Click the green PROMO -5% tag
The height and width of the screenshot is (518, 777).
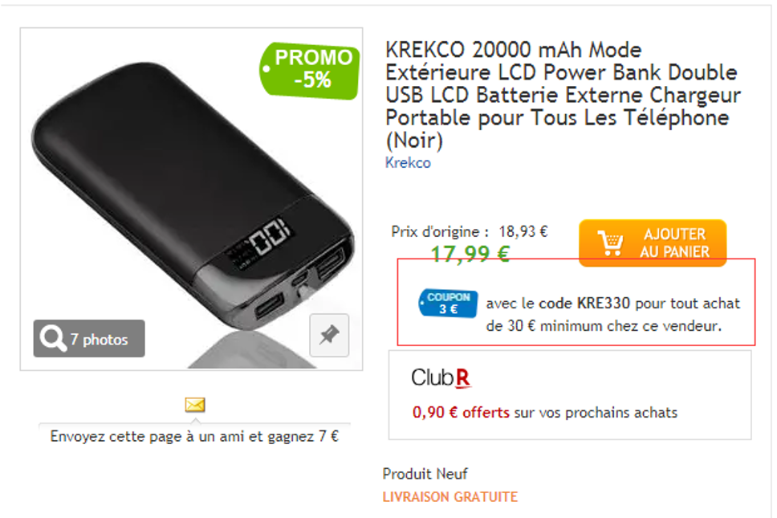tap(309, 71)
